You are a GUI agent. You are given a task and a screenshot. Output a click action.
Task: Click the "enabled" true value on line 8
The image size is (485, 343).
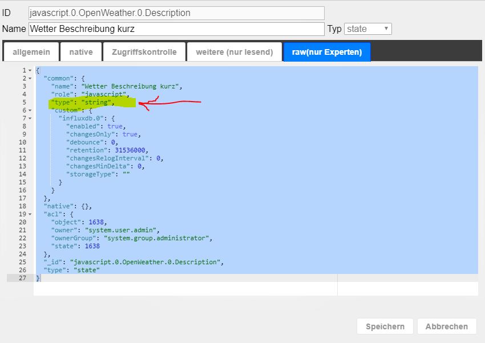pos(115,126)
